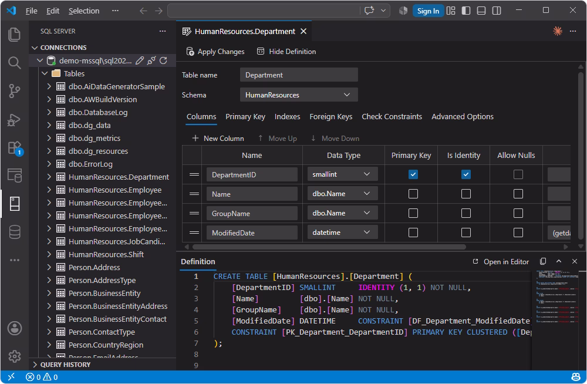This screenshot has width=587, height=384.
Task: Switch to Primary Key tab
Action: coord(245,116)
